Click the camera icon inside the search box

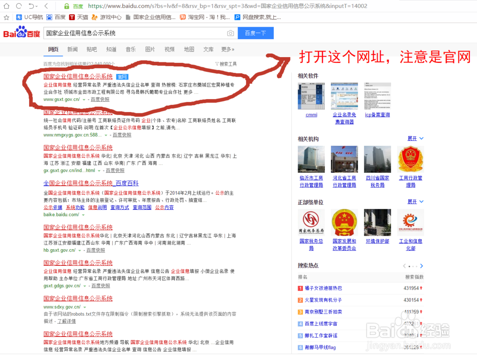pos(230,33)
